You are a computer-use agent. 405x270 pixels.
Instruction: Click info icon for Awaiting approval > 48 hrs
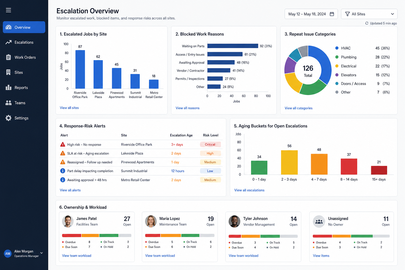(63, 180)
